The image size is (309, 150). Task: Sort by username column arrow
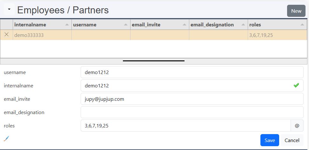pyautogui.click(x=126, y=25)
